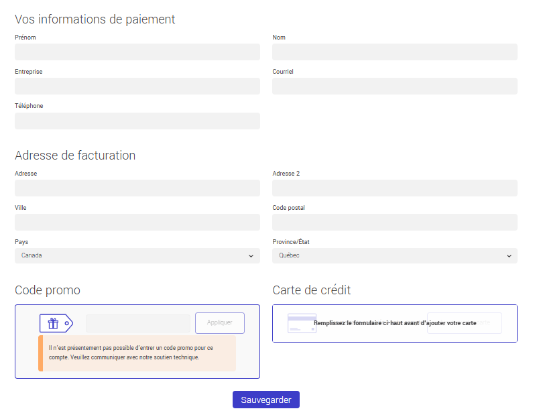Click the Courriel field
Image resolution: width=537 pixels, height=419 pixels.
click(394, 86)
